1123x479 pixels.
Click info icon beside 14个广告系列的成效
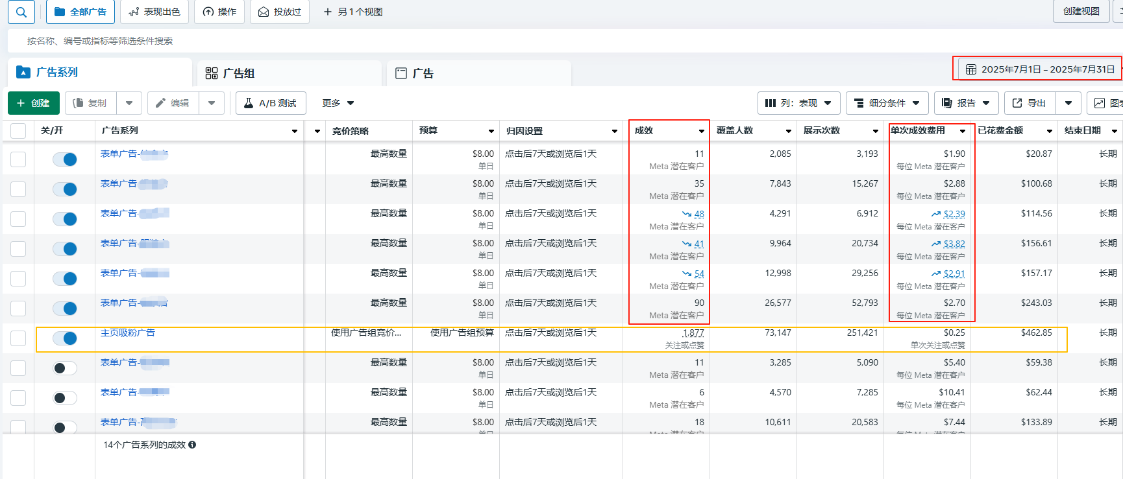[192, 445]
